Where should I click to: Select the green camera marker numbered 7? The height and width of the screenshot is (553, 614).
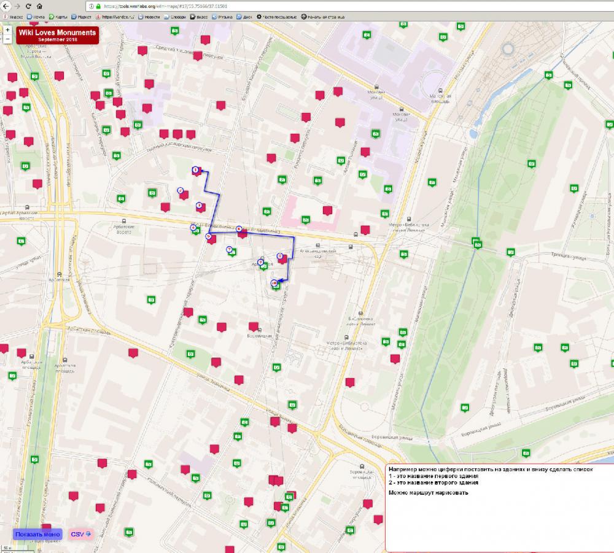coord(232,252)
